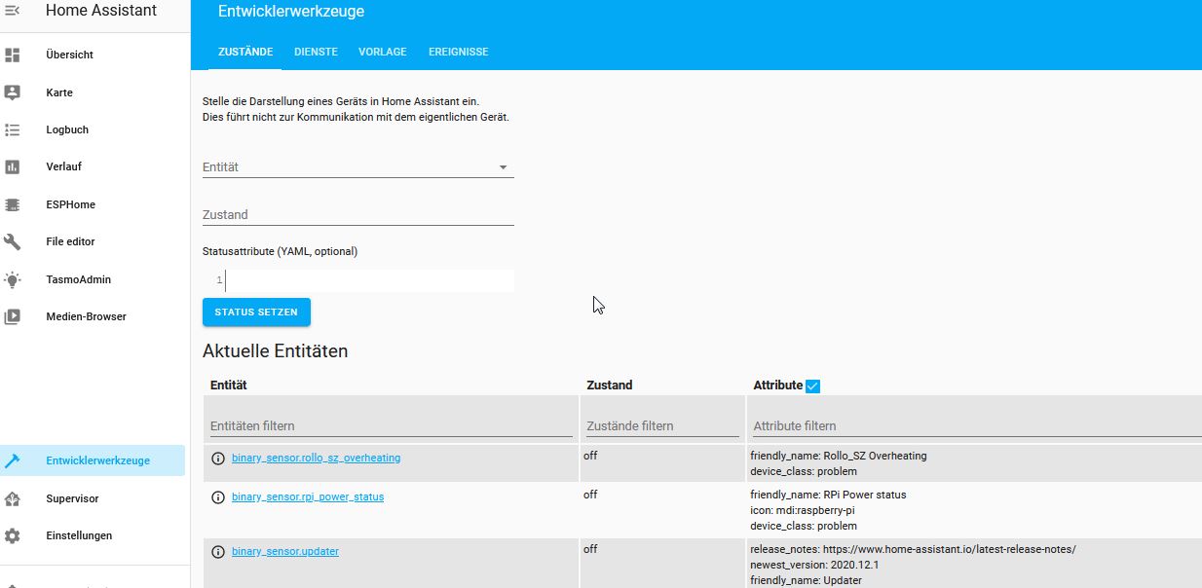
Task: Click 'icon: mdi:raspberry-pi' attribute text
Action: pos(803,510)
